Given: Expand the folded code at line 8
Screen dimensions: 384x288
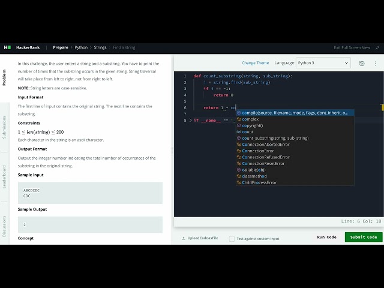Looking at the screenshot, I should tap(191, 120).
